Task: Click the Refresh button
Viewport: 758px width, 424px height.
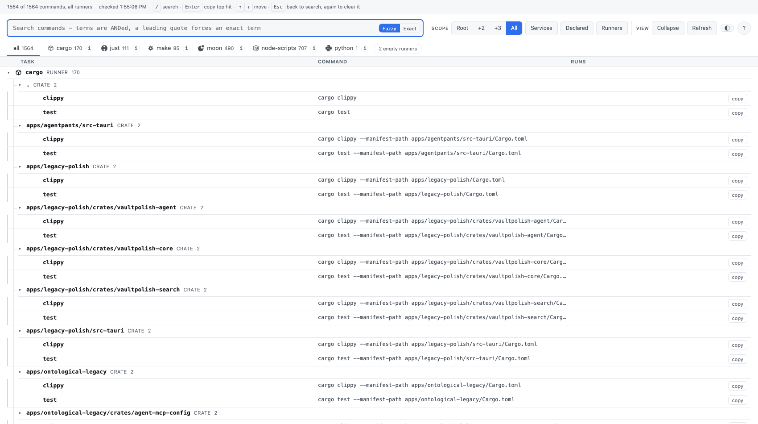Action: tap(702, 28)
